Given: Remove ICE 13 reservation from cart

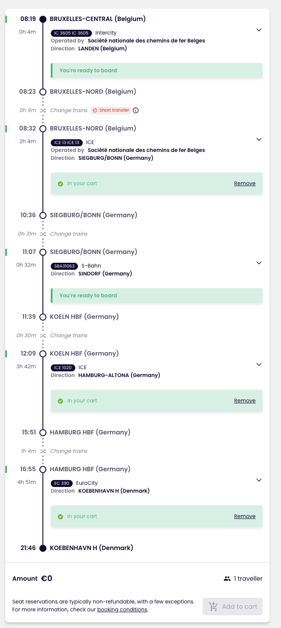Looking at the screenshot, I should (x=245, y=183).
